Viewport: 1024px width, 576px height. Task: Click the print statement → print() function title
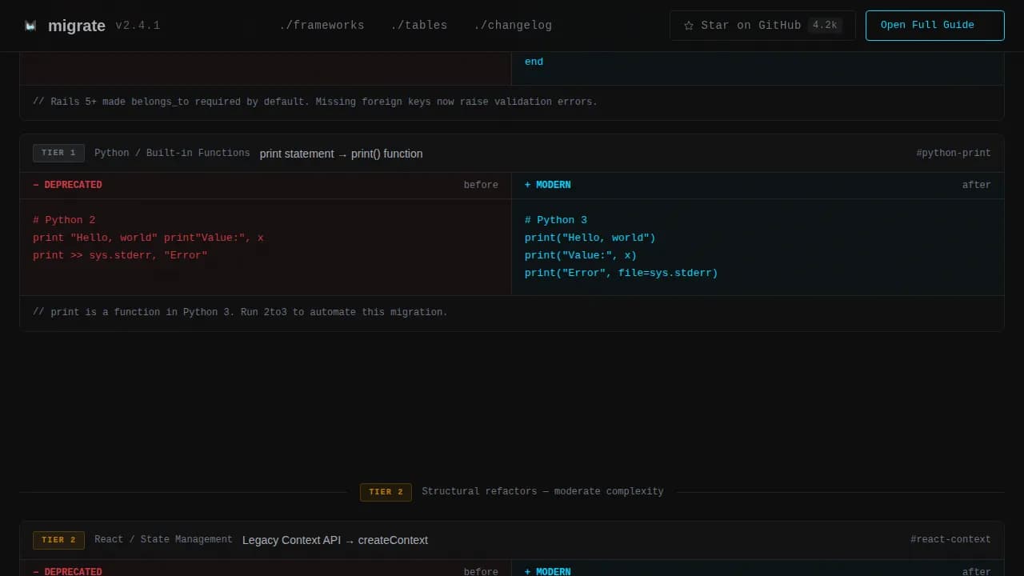(341, 154)
